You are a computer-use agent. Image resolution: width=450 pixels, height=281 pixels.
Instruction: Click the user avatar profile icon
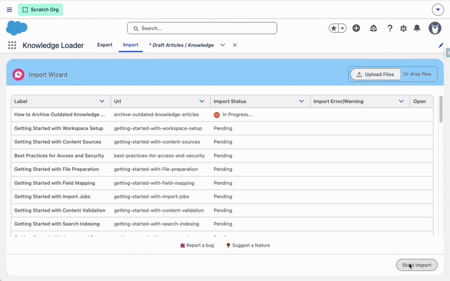pyautogui.click(x=435, y=28)
